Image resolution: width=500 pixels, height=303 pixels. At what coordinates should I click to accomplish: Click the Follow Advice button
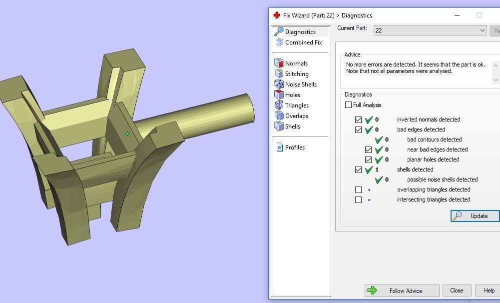(x=402, y=290)
